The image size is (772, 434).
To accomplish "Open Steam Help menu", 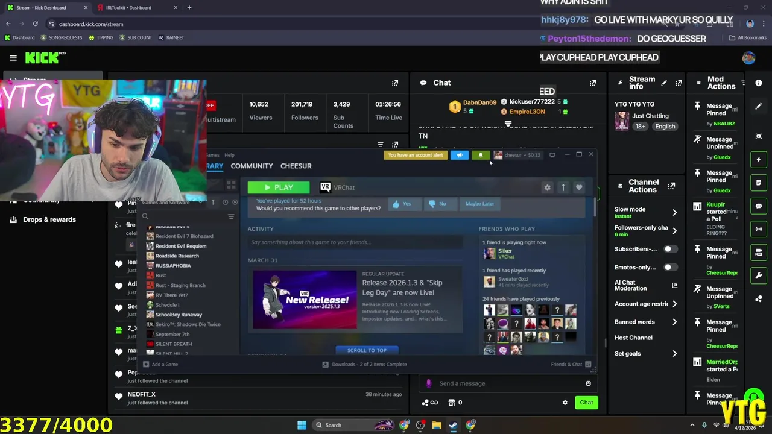I will click(229, 155).
